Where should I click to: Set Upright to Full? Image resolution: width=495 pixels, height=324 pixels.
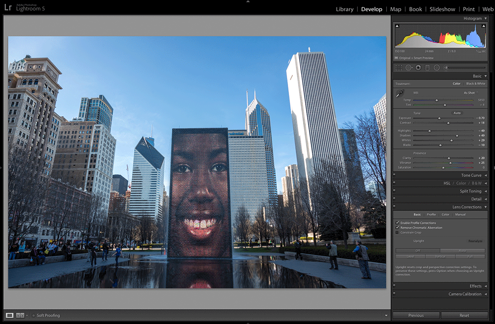(x=470, y=256)
